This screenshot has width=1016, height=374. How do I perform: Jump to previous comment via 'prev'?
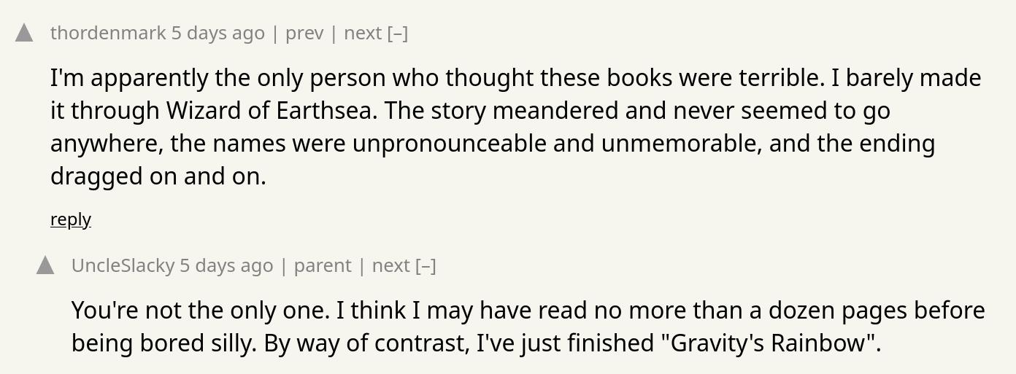point(304,33)
